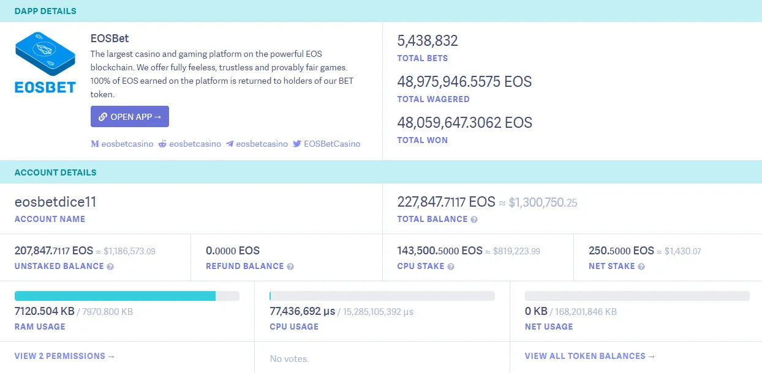Open the Medium eosbetcasino link
The height and width of the screenshot is (373, 762).
122,144
